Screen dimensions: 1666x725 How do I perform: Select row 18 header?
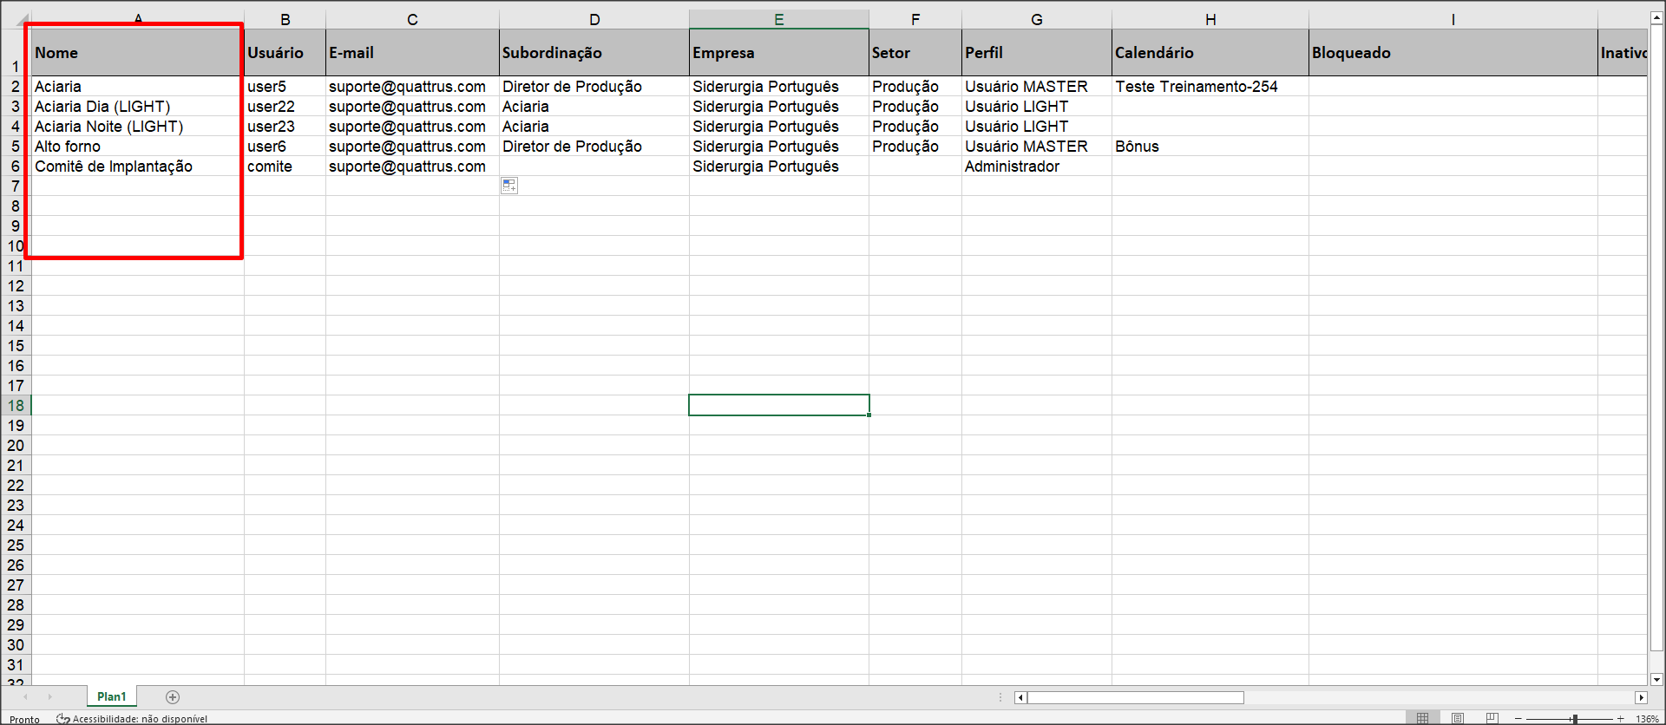(x=16, y=405)
